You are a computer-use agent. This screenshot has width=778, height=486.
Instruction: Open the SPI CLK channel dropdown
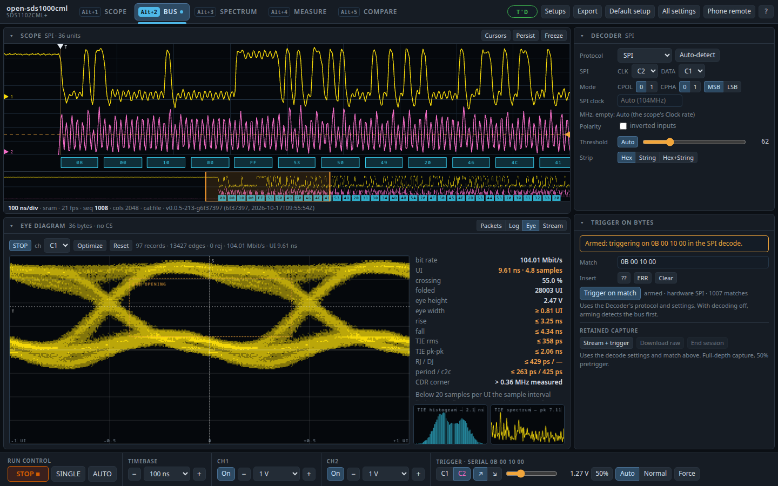coord(645,71)
